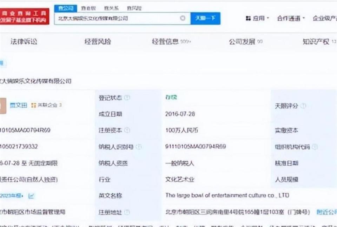Screen dimensions: 337x227
Task: Click the 纳税人资质 label
Action: pyautogui.click(x=113, y=163)
